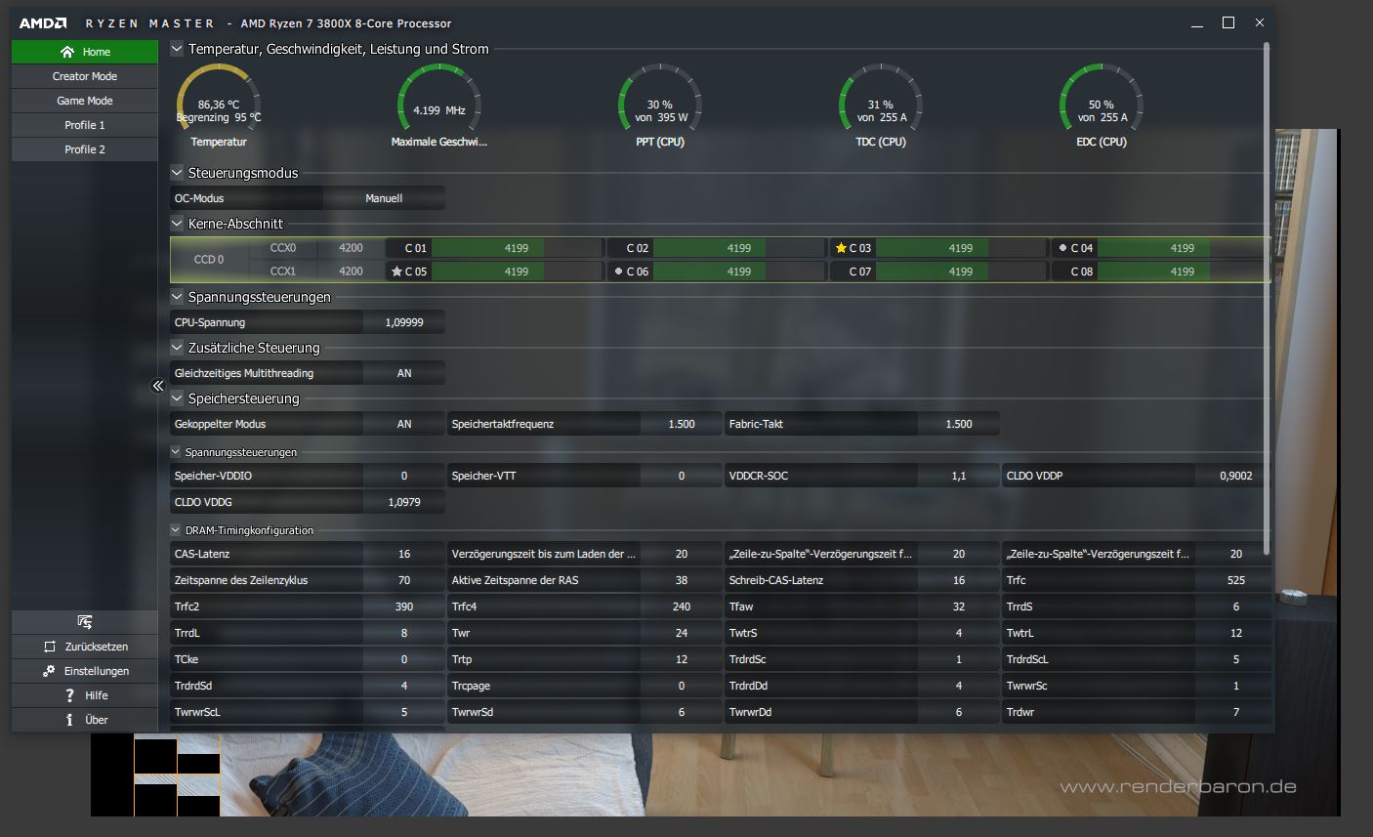
Task: Switch to Creator Mode
Action: (85, 76)
